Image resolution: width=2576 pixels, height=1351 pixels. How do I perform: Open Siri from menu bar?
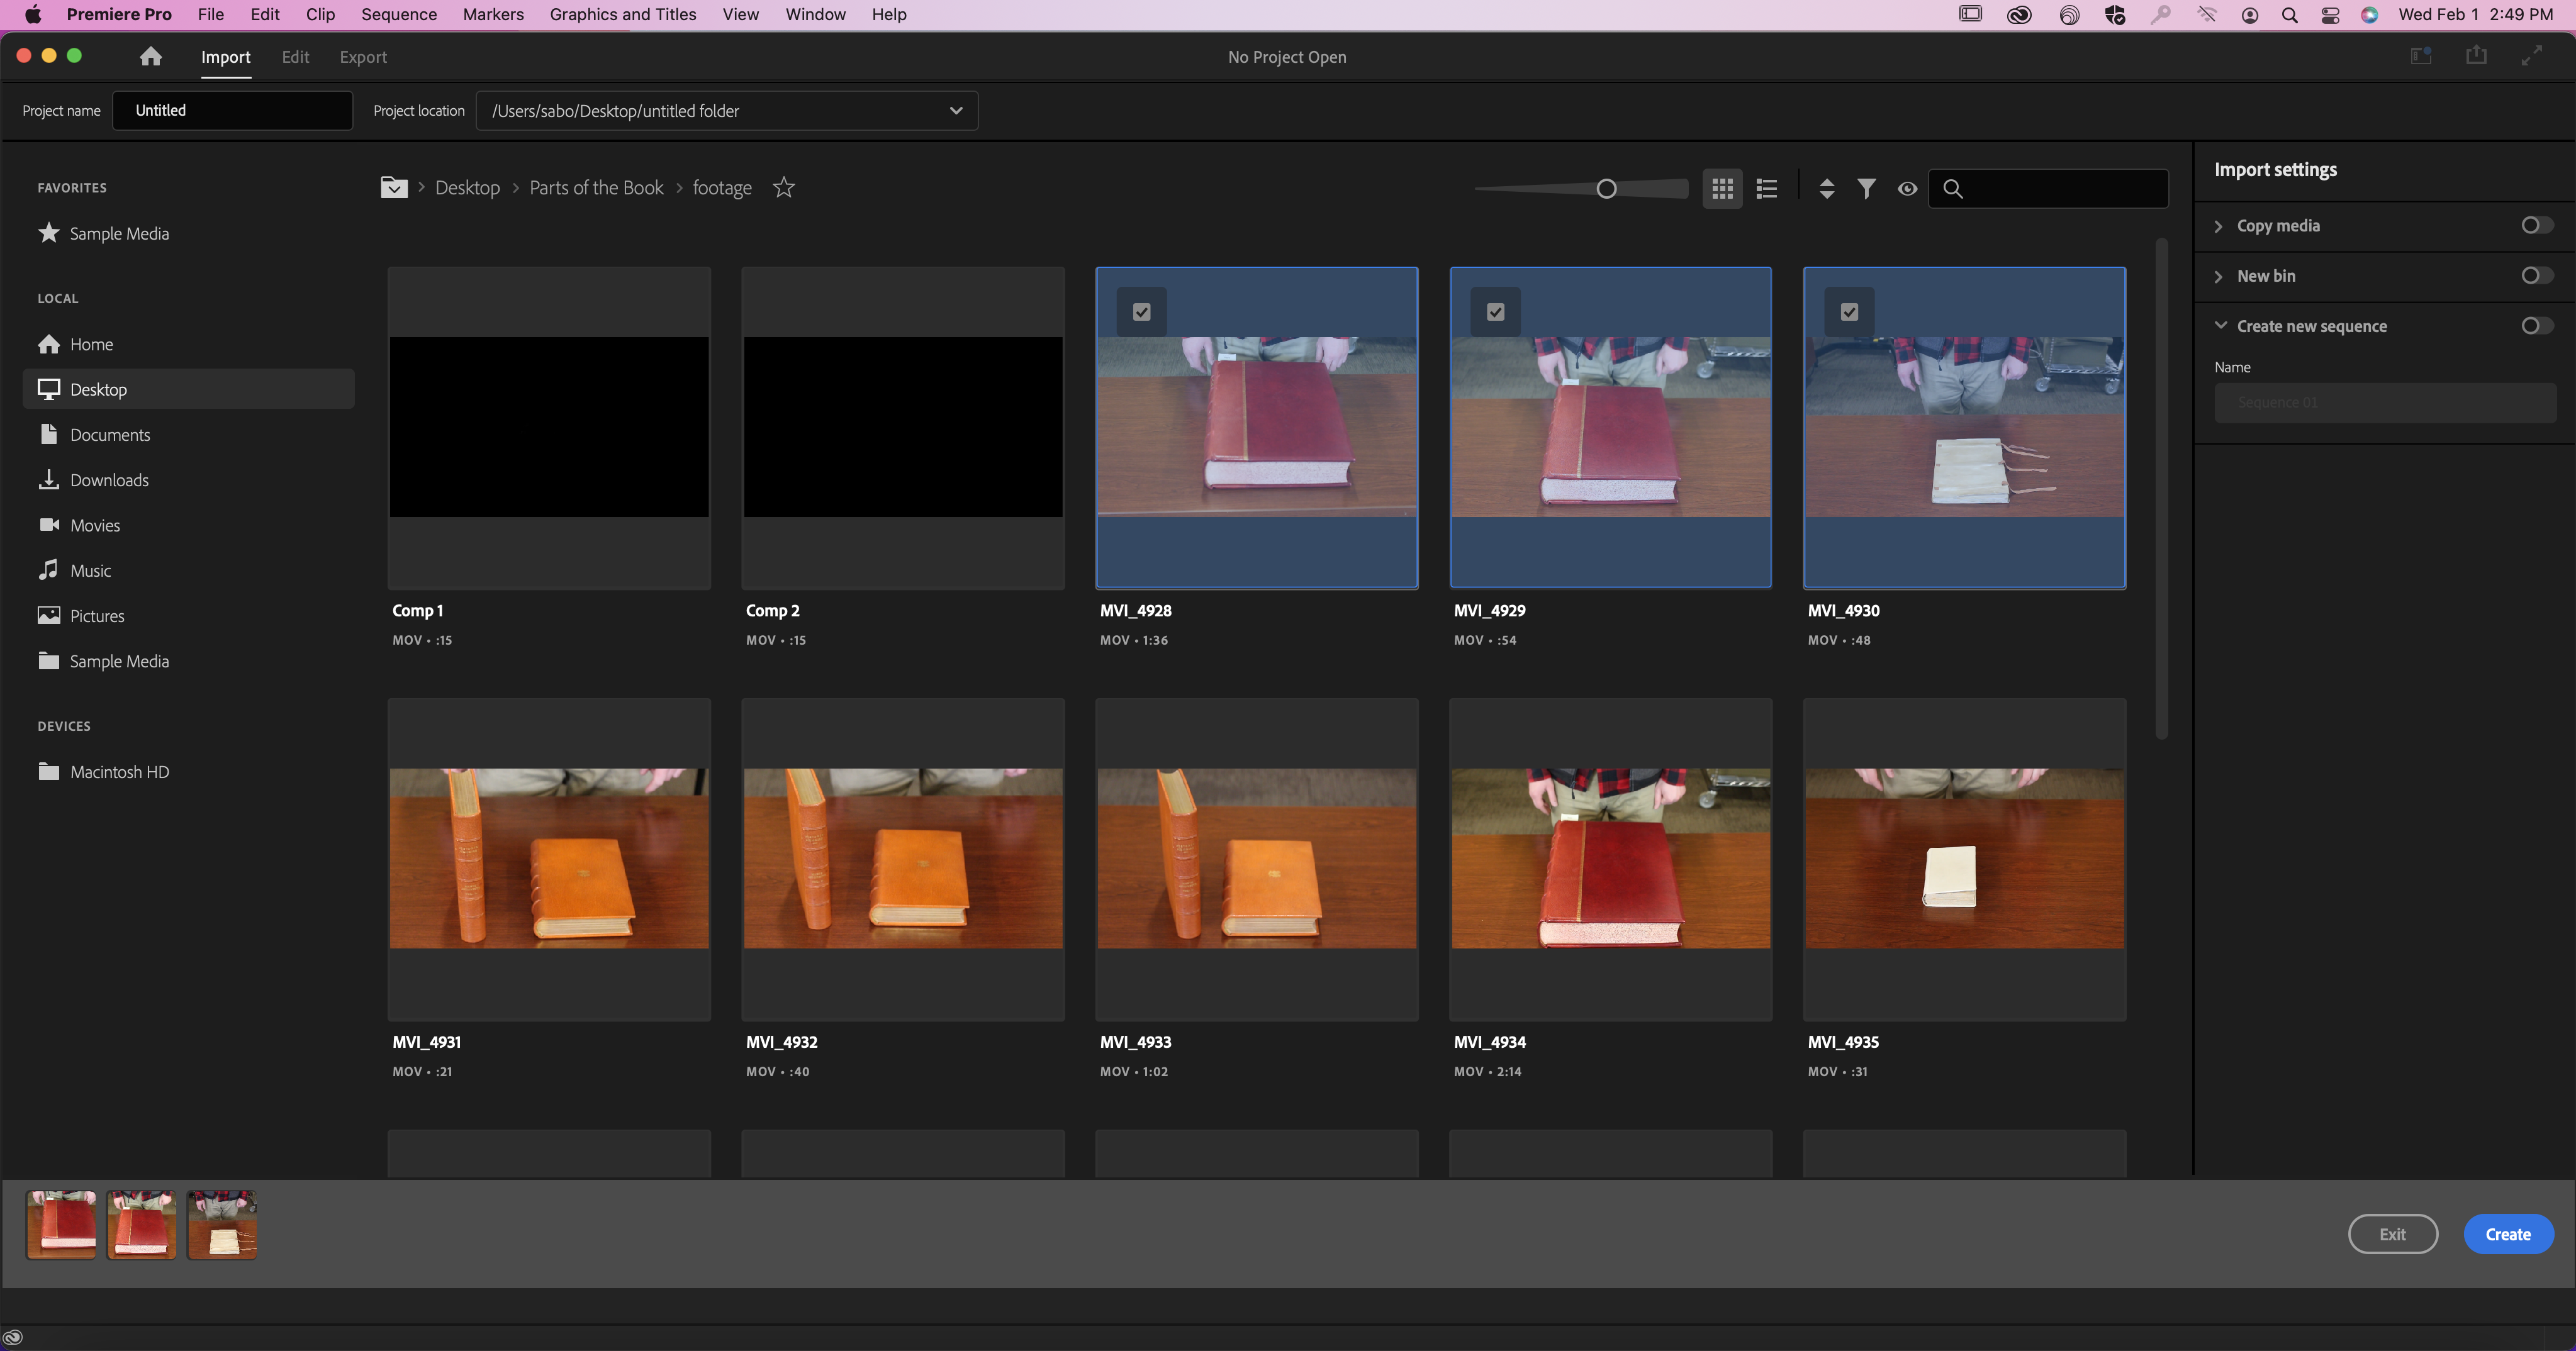[2370, 14]
